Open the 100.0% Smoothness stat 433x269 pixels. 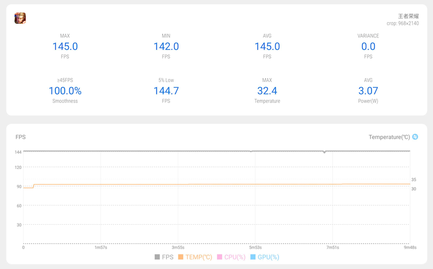click(x=65, y=91)
